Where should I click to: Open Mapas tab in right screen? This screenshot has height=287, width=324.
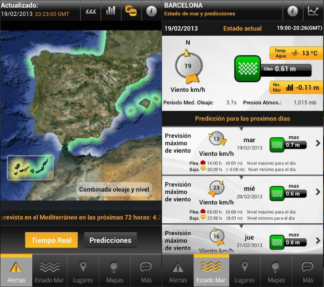coord(276,270)
